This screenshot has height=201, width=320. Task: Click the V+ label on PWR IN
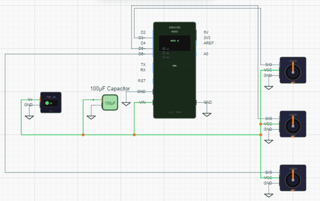[30, 99]
